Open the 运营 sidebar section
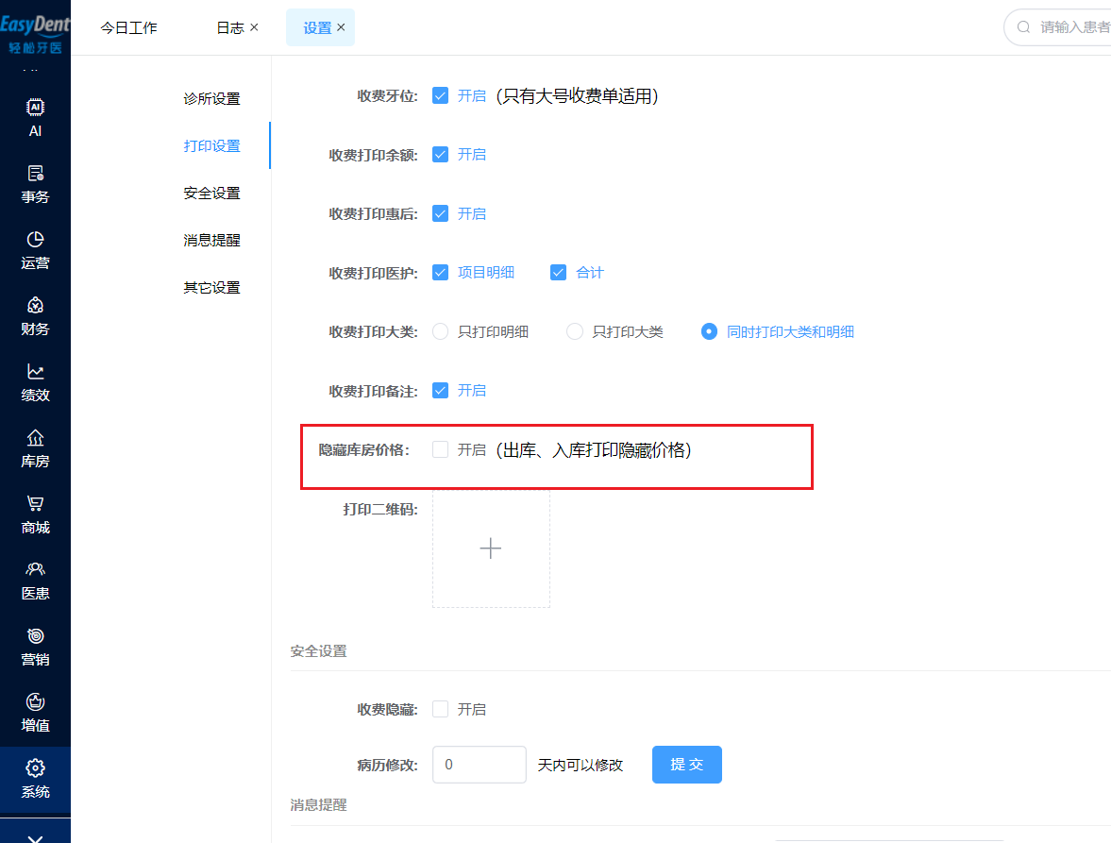The image size is (1111, 843). pos(35,250)
